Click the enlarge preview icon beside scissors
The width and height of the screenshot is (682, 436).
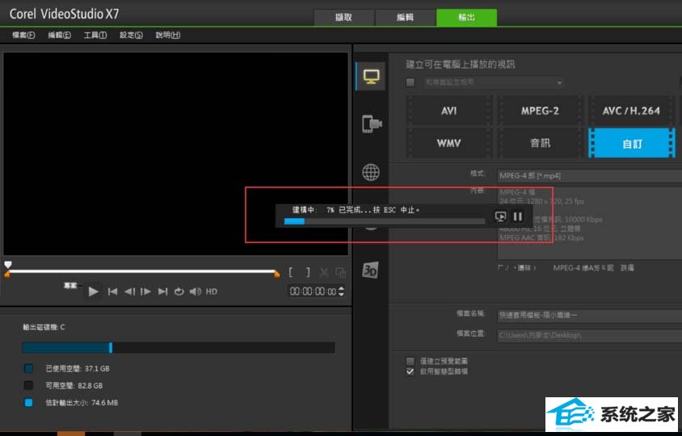[340, 273]
